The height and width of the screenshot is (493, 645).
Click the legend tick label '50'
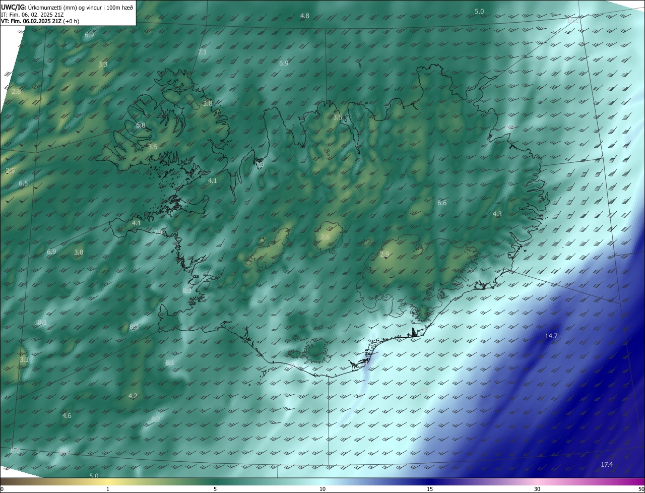(641, 489)
